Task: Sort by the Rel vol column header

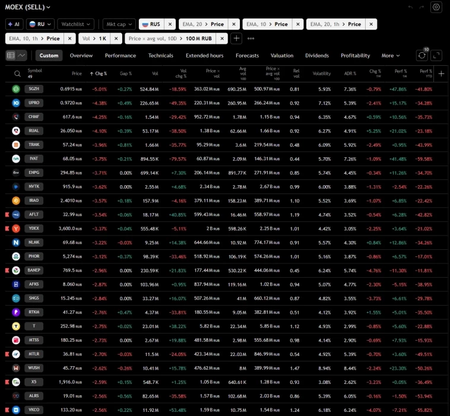Action: tap(296, 74)
